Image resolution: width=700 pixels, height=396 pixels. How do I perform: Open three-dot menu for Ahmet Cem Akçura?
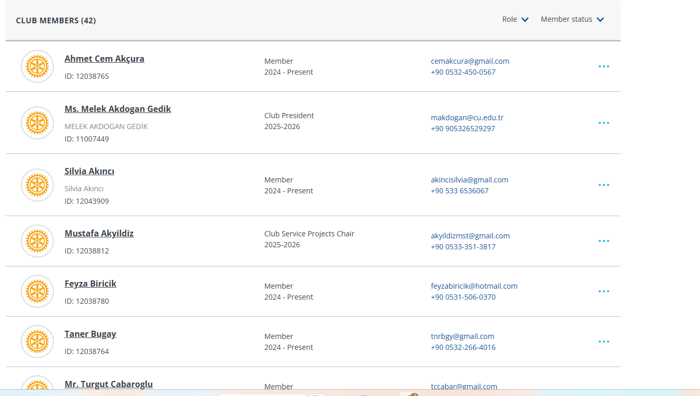click(x=603, y=66)
